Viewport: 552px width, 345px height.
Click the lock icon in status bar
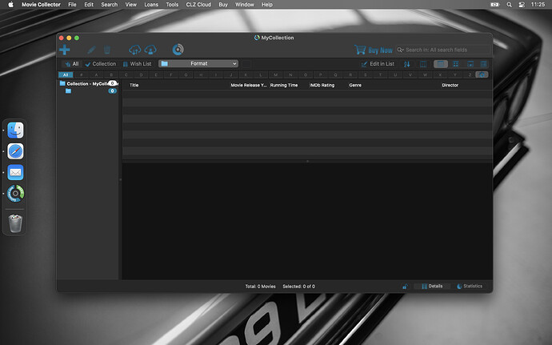(404, 286)
